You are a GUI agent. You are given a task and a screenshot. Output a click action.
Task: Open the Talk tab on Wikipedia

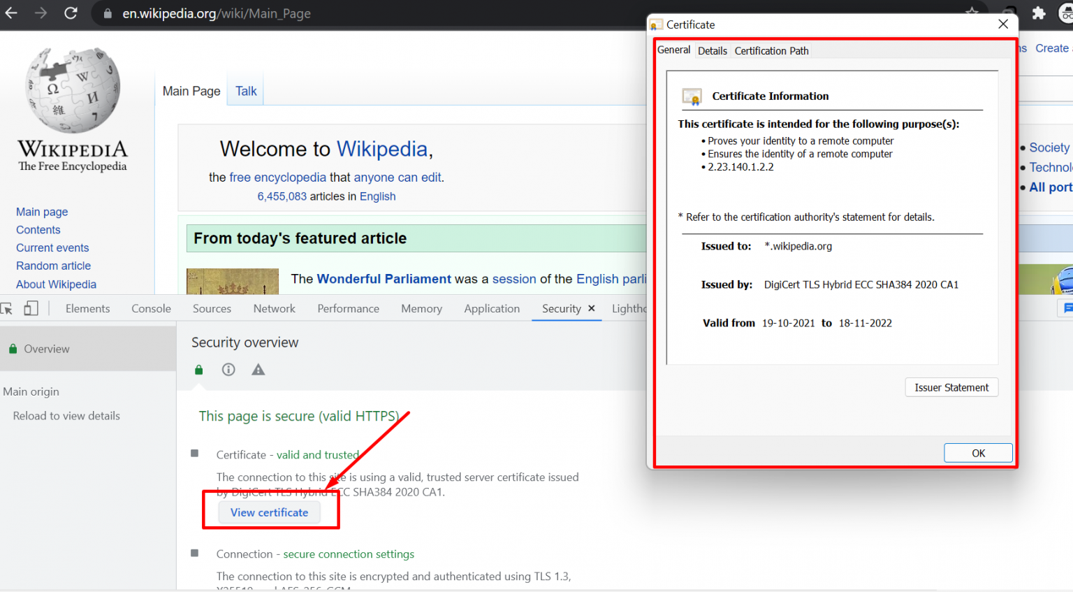(245, 91)
